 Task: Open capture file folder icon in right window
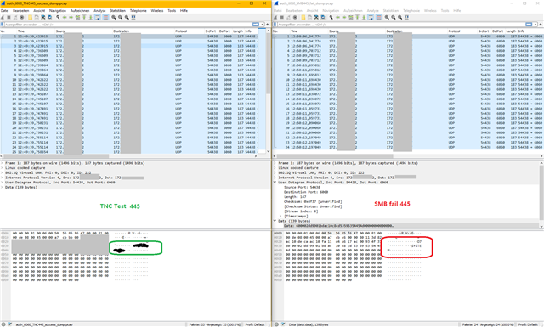[x=303, y=17]
